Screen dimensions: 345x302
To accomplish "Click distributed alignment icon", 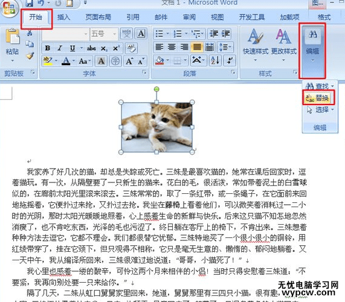I will (210, 47).
